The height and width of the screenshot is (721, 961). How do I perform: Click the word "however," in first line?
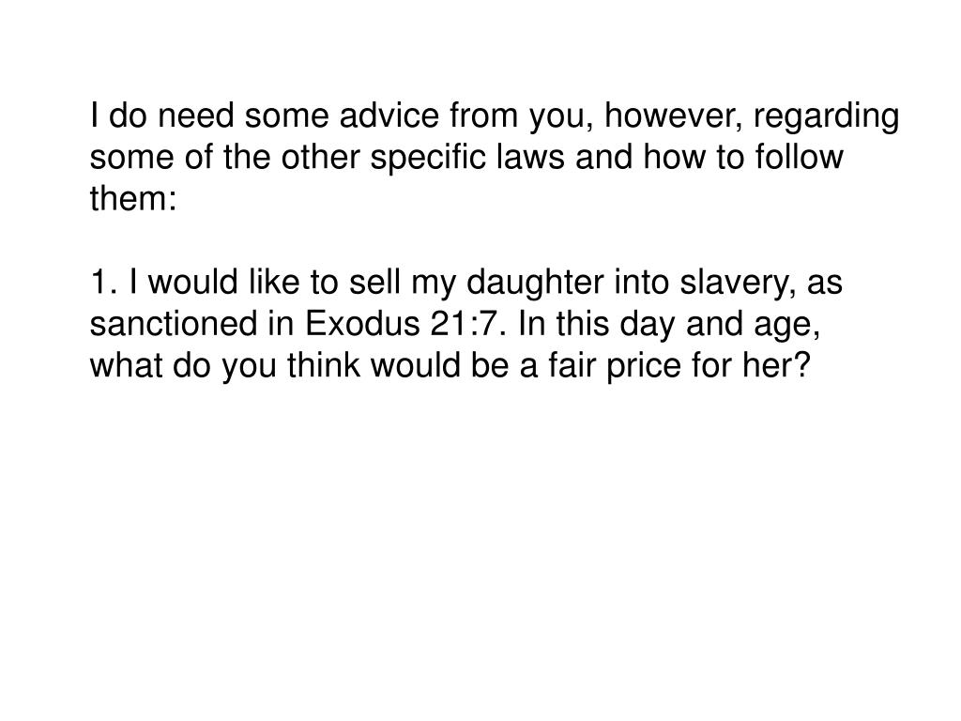pos(673,116)
